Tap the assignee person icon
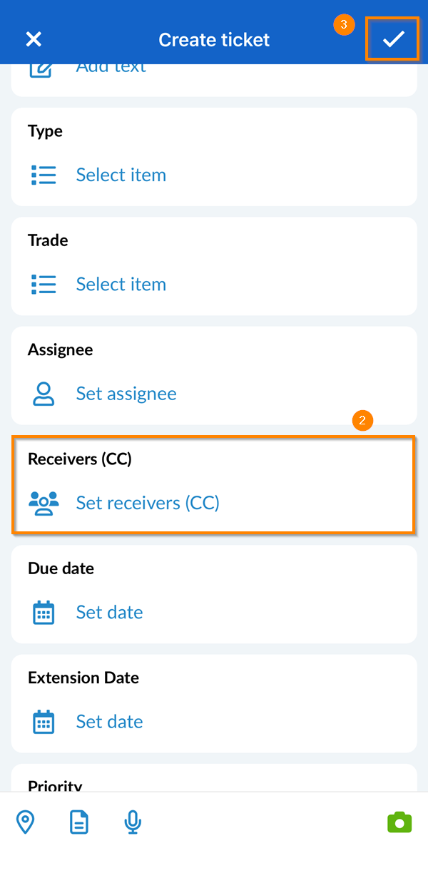428x873 pixels. [x=44, y=394]
